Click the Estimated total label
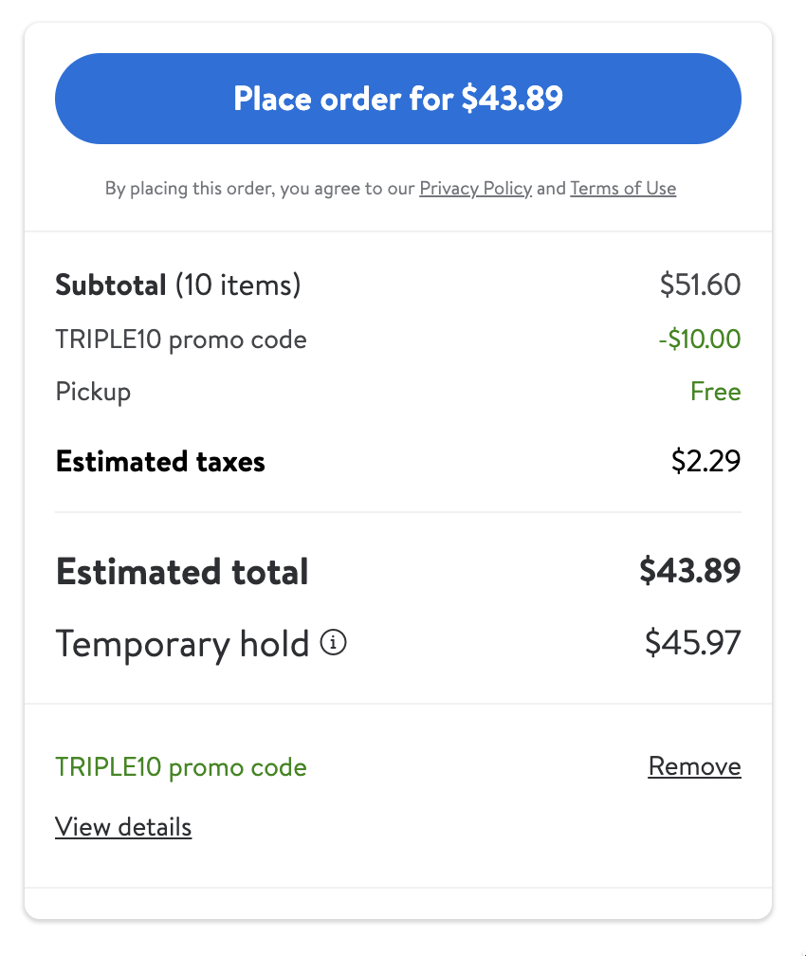Viewport: 806px width, 956px height. [x=182, y=572]
